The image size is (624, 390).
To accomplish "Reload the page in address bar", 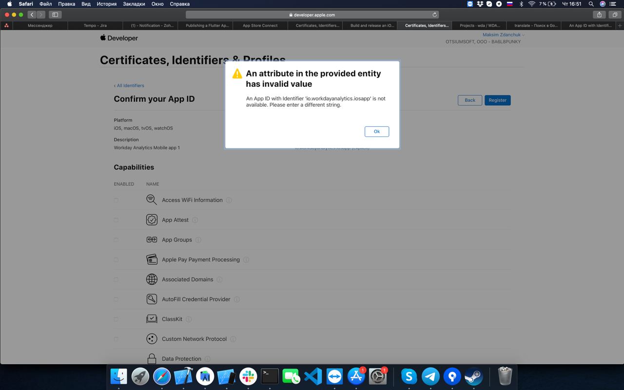I will [x=434, y=15].
